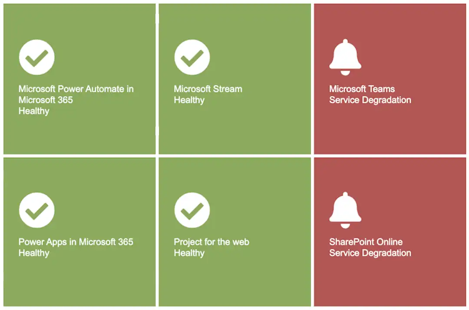
Task: Select the healthy status icon for Microsoft Stream
Action: [x=192, y=57]
